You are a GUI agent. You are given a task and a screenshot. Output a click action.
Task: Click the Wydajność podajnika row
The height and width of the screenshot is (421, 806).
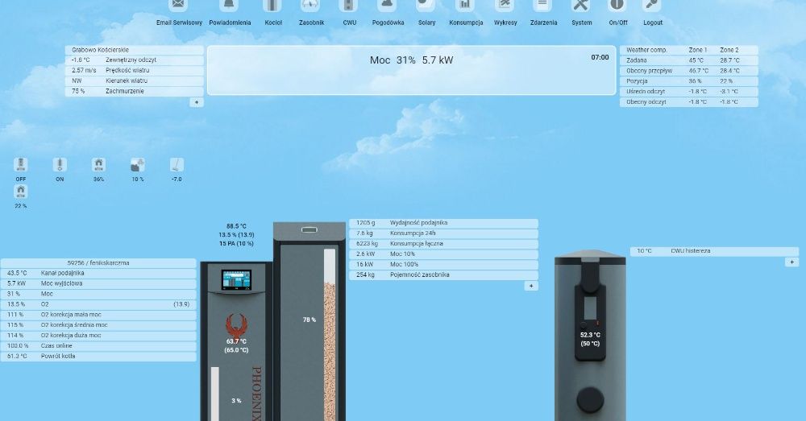(x=443, y=223)
